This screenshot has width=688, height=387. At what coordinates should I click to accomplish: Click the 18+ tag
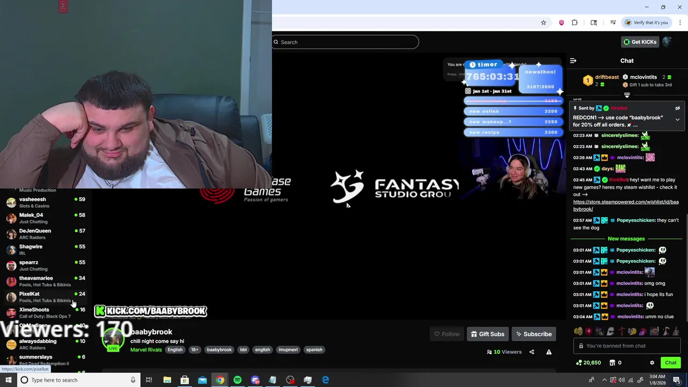[195, 350]
